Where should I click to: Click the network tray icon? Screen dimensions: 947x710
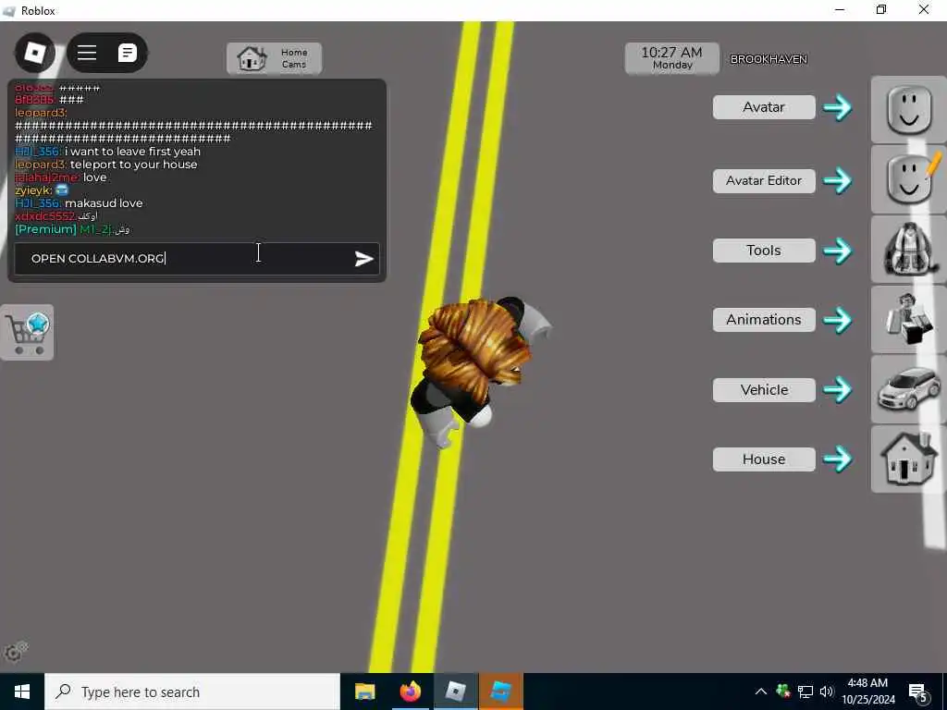click(x=806, y=692)
